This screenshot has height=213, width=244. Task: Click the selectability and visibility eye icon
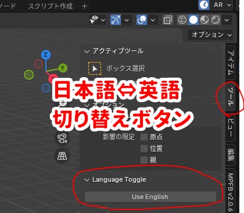click(94, 20)
